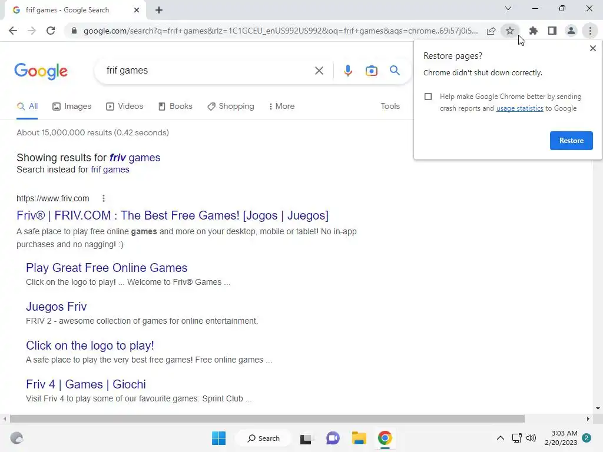Open the taskbar Search box

pyautogui.click(x=263, y=438)
